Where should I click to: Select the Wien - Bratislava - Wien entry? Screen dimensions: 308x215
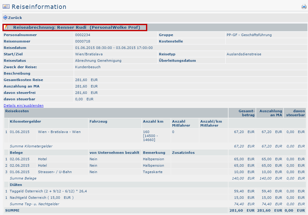pos(59,132)
